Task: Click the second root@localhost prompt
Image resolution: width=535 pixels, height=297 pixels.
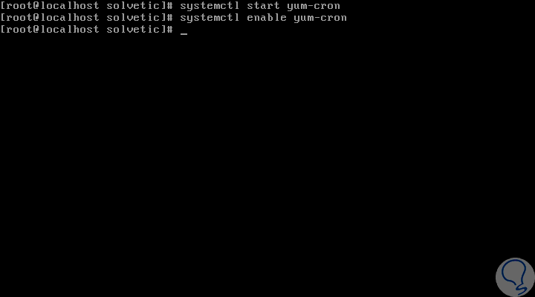Action: click(x=87, y=18)
